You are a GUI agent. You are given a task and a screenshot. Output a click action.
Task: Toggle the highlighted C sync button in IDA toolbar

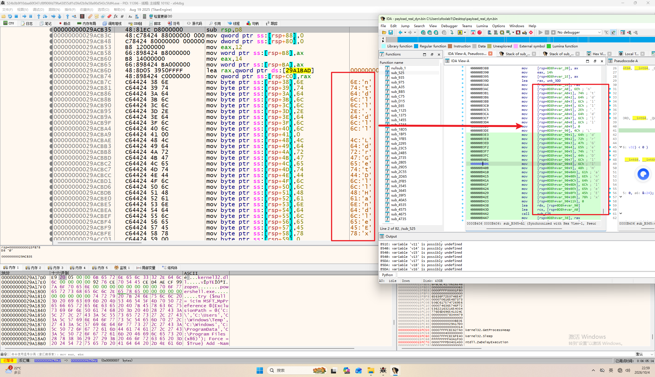[x=613, y=32]
